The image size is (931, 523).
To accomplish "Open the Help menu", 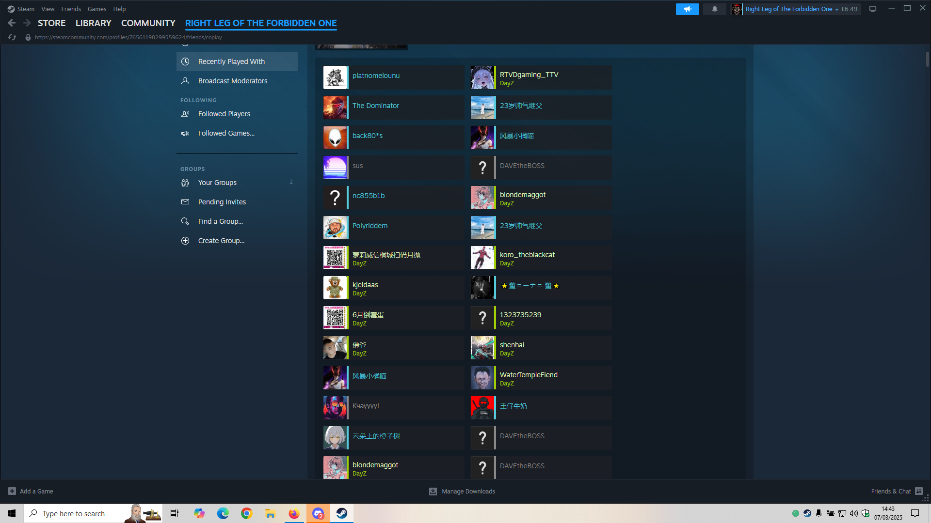I will pos(119,9).
